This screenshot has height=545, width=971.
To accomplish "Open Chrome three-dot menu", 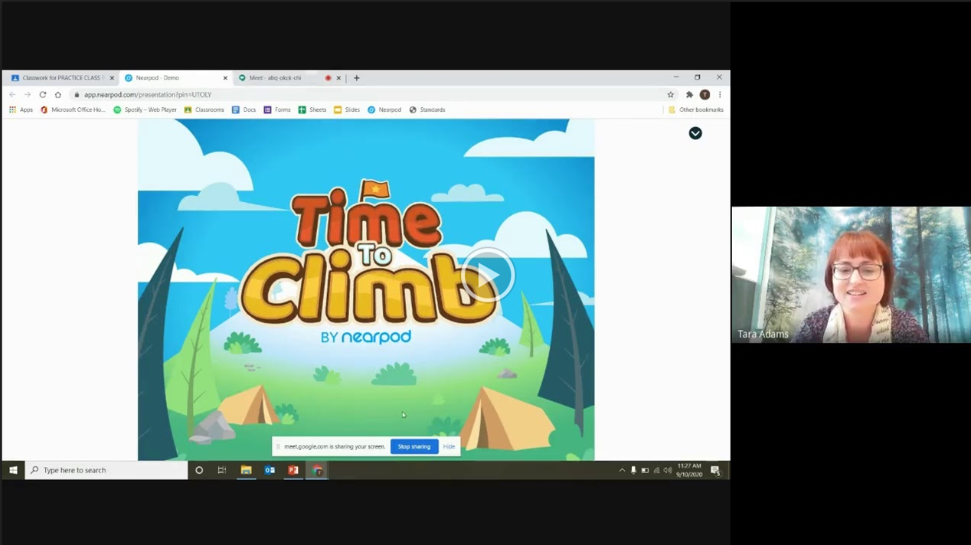I will (720, 95).
